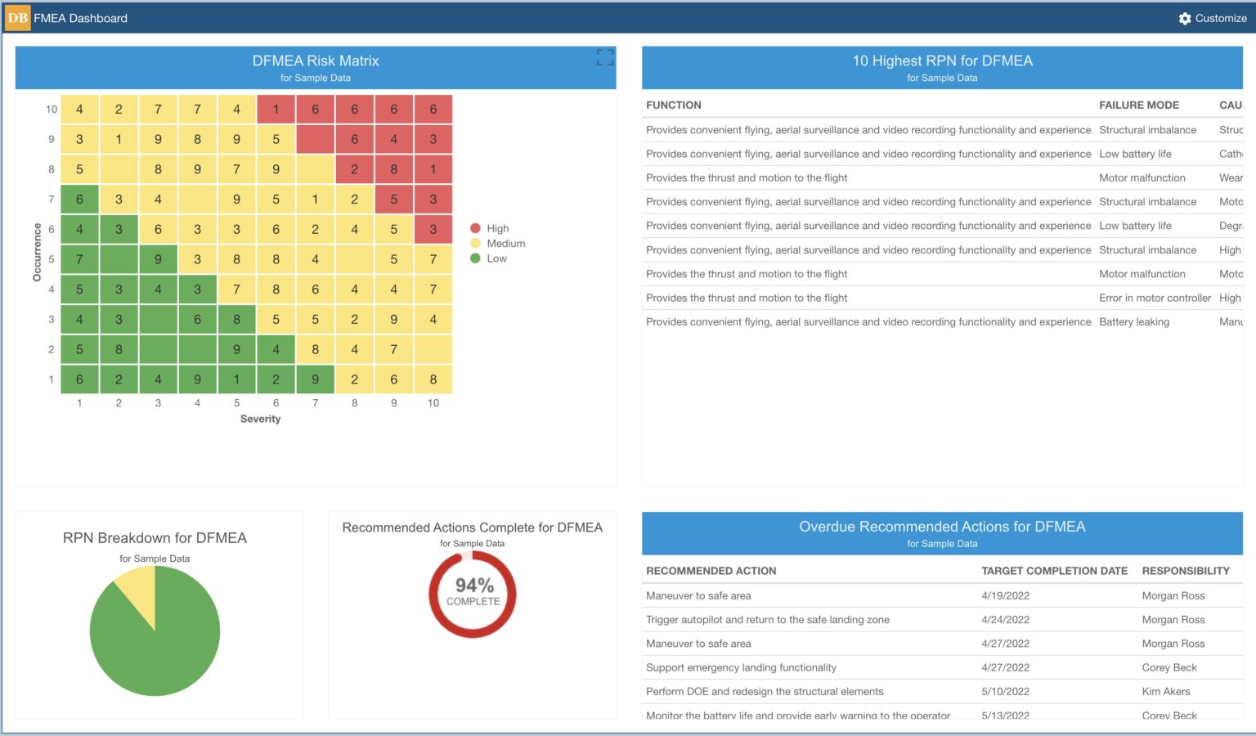
Task: Click the FMEA Dashboard title text
Action: click(x=78, y=17)
